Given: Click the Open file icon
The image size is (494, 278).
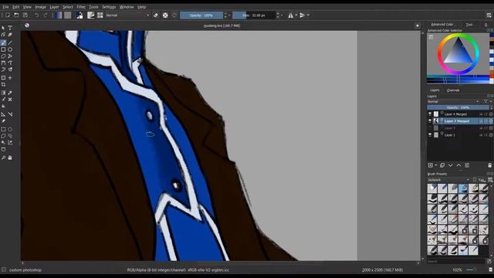Looking at the screenshot, I should (16, 15).
